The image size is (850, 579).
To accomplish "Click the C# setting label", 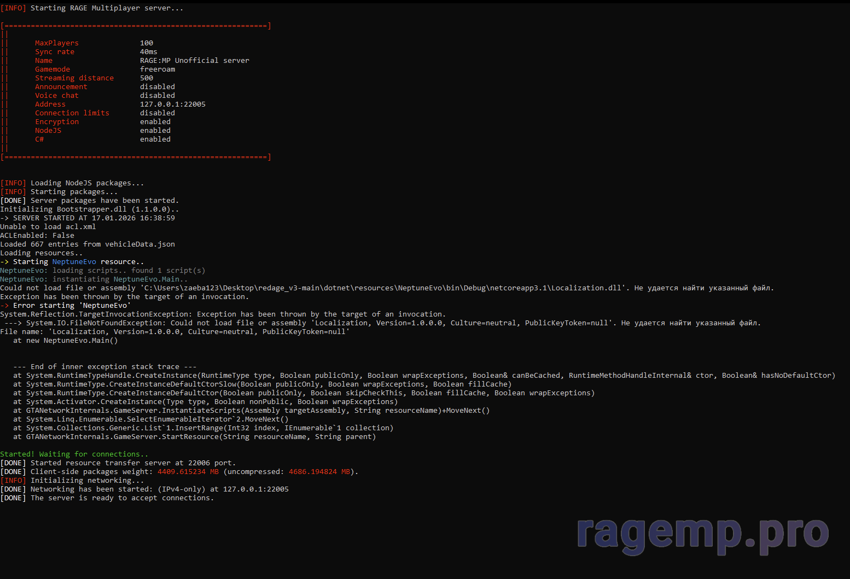I will click(x=39, y=139).
